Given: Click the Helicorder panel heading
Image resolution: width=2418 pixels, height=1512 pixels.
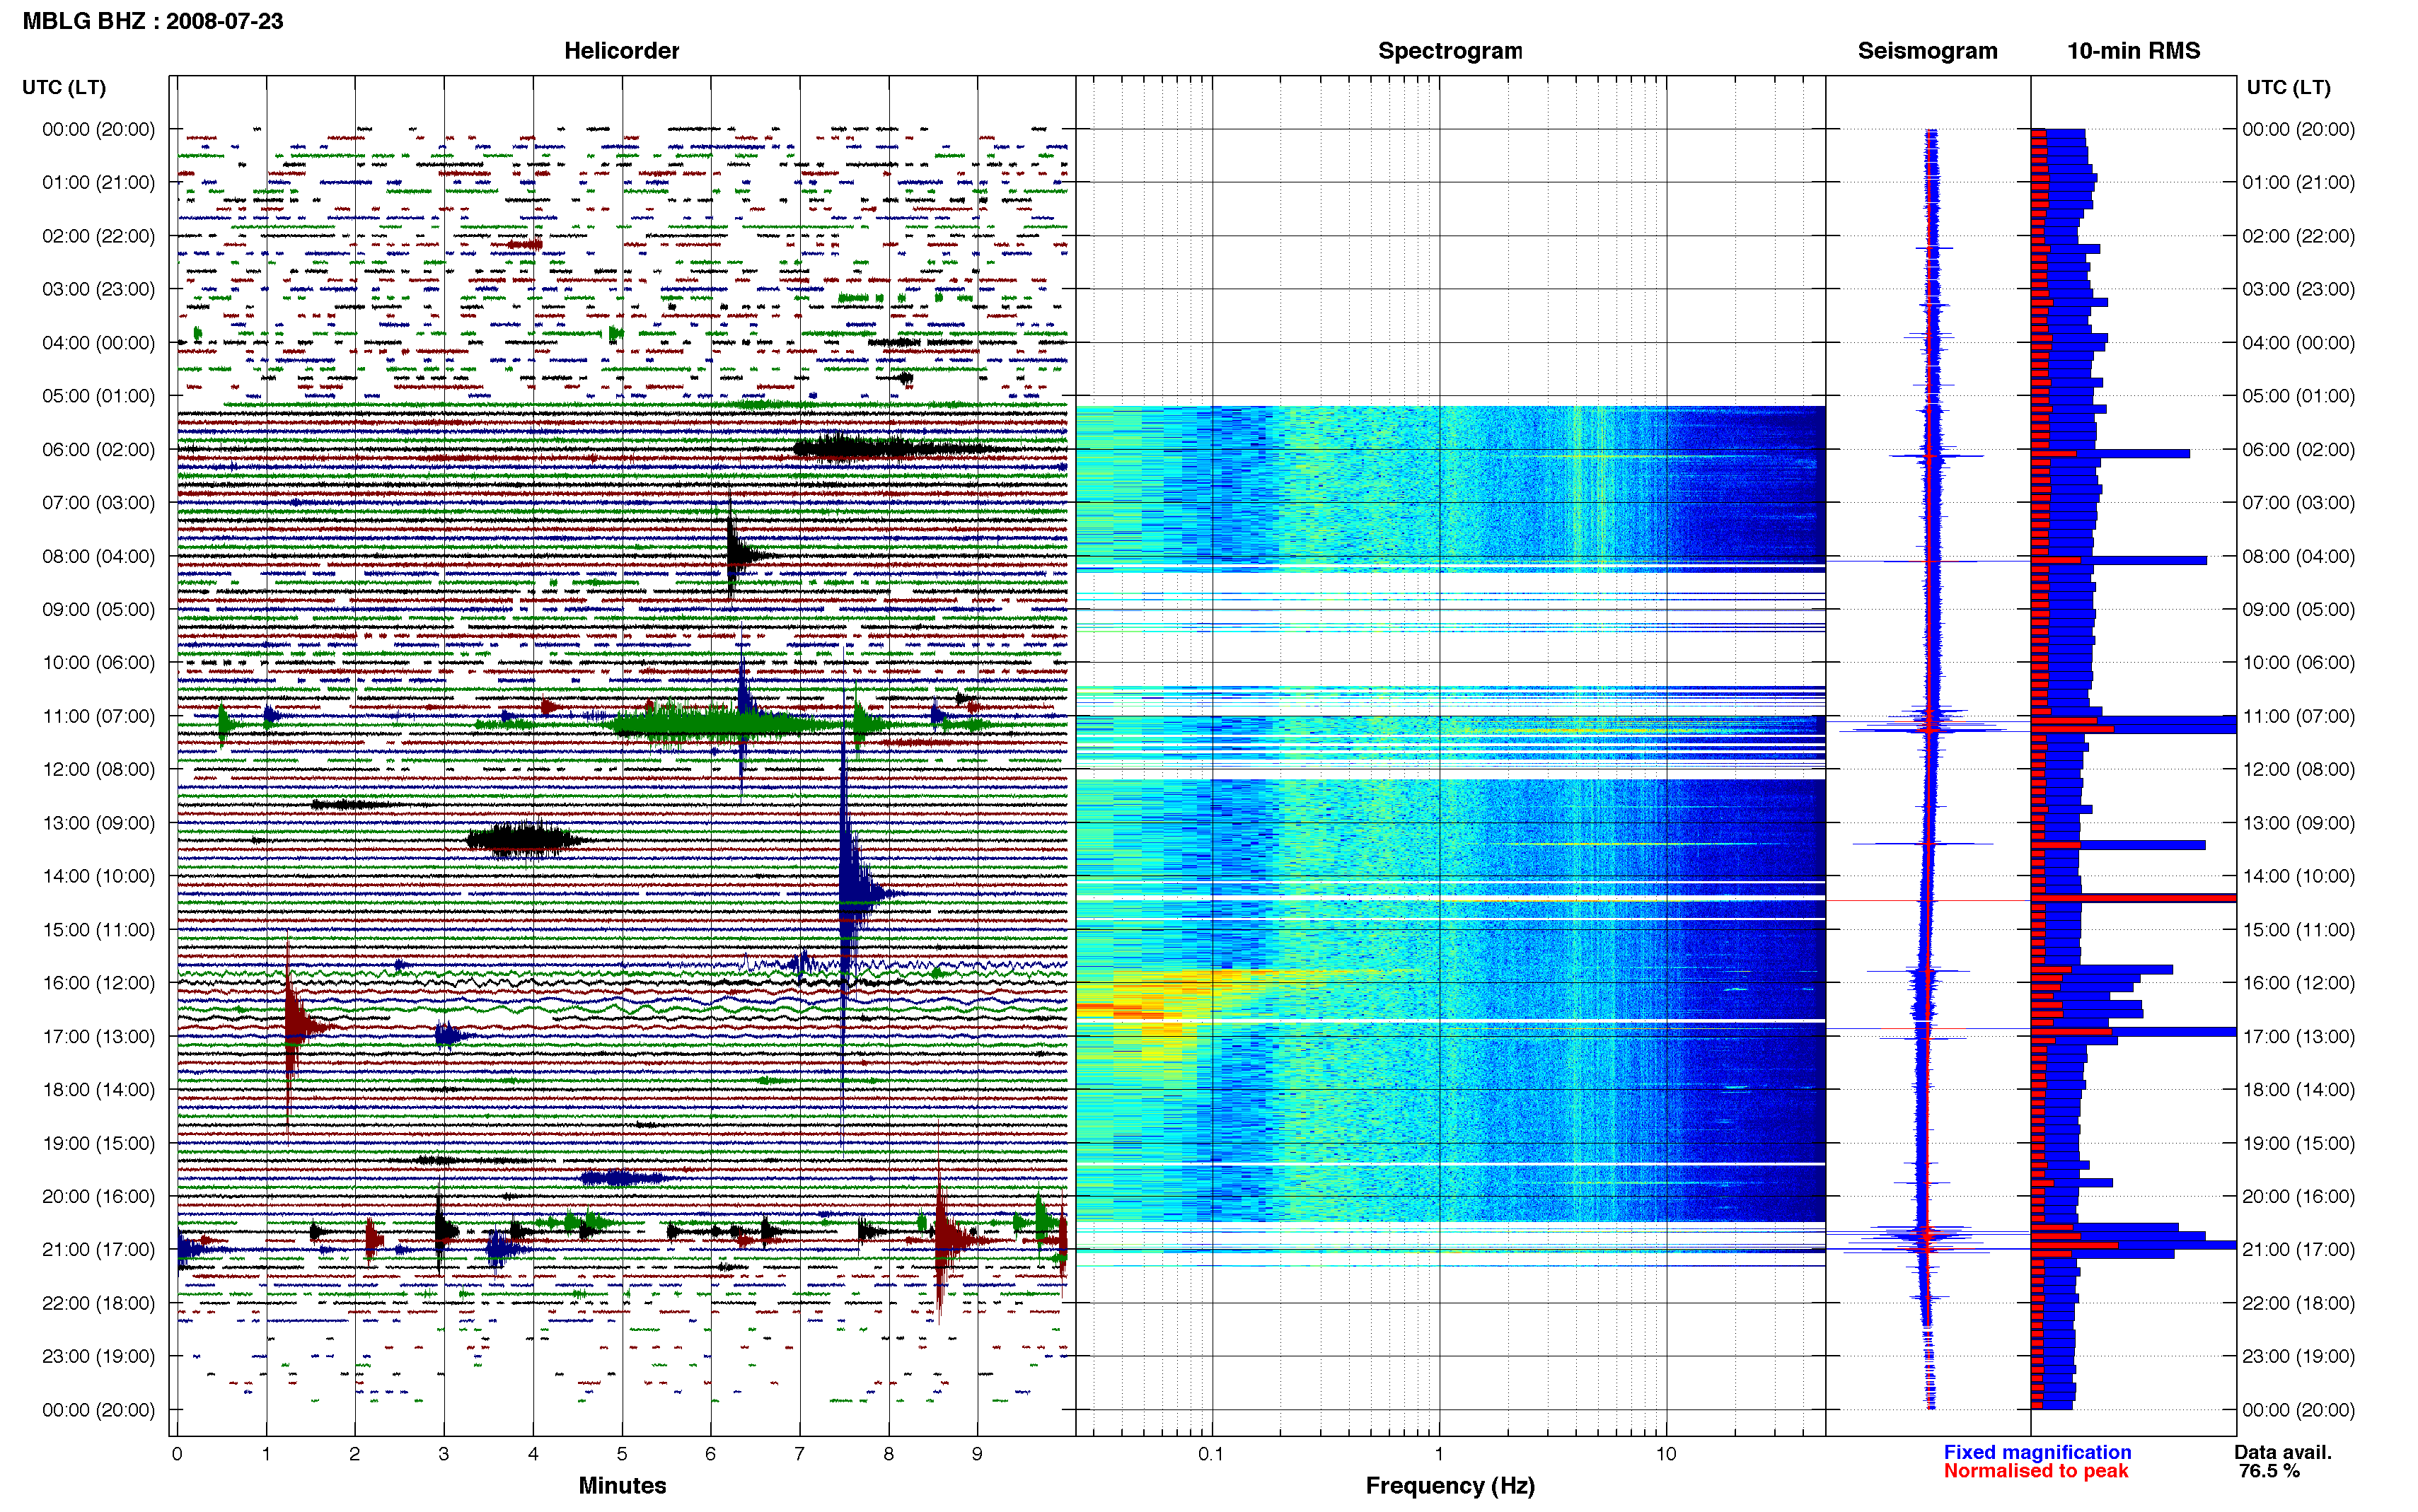Looking at the screenshot, I should 621,51.
